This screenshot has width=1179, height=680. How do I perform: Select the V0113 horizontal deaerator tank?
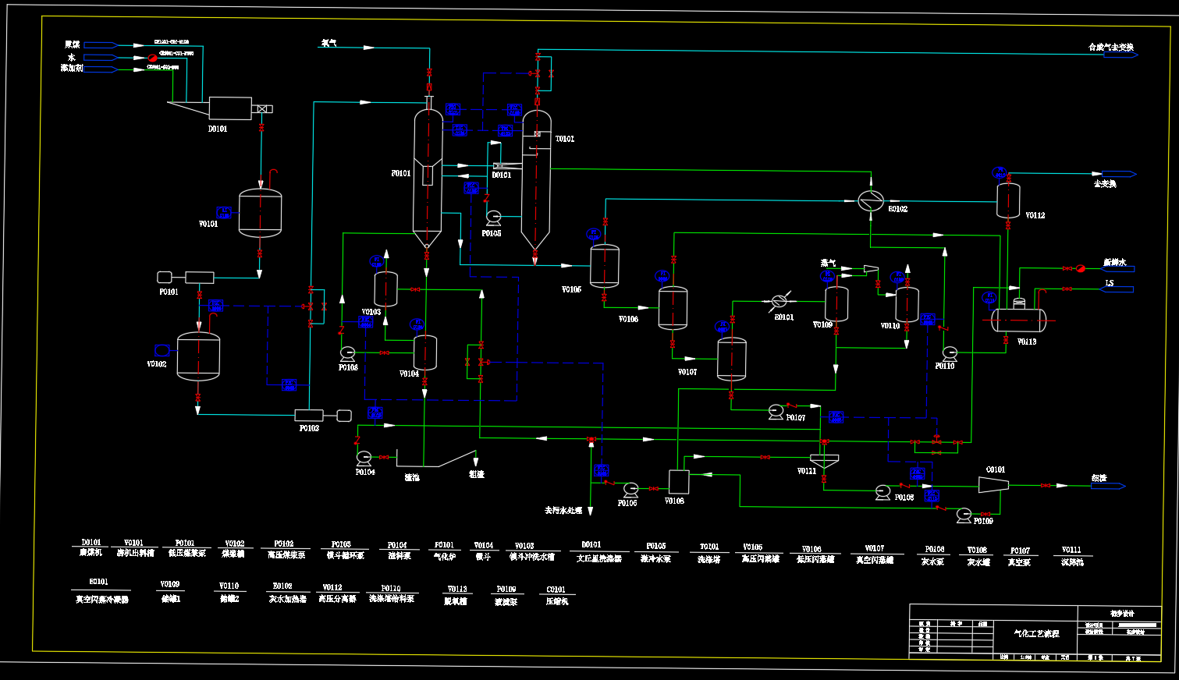1018,319
